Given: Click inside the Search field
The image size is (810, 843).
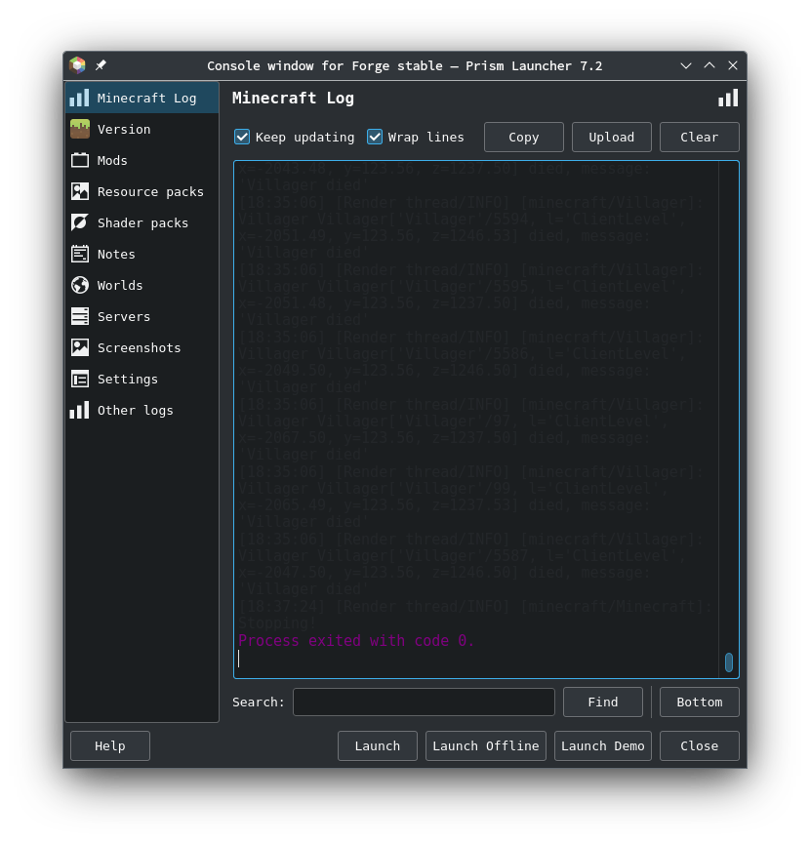Looking at the screenshot, I should coord(424,702).
